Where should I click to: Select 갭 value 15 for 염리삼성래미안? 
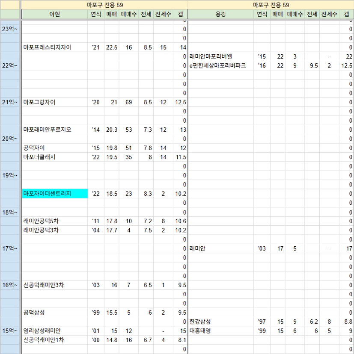pyautogui.click(x=180, y=331)
